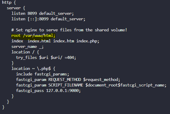This screenshot has height=114, width=170.
Task: Click index.html in the index directive
Action: tap(39, 41)
